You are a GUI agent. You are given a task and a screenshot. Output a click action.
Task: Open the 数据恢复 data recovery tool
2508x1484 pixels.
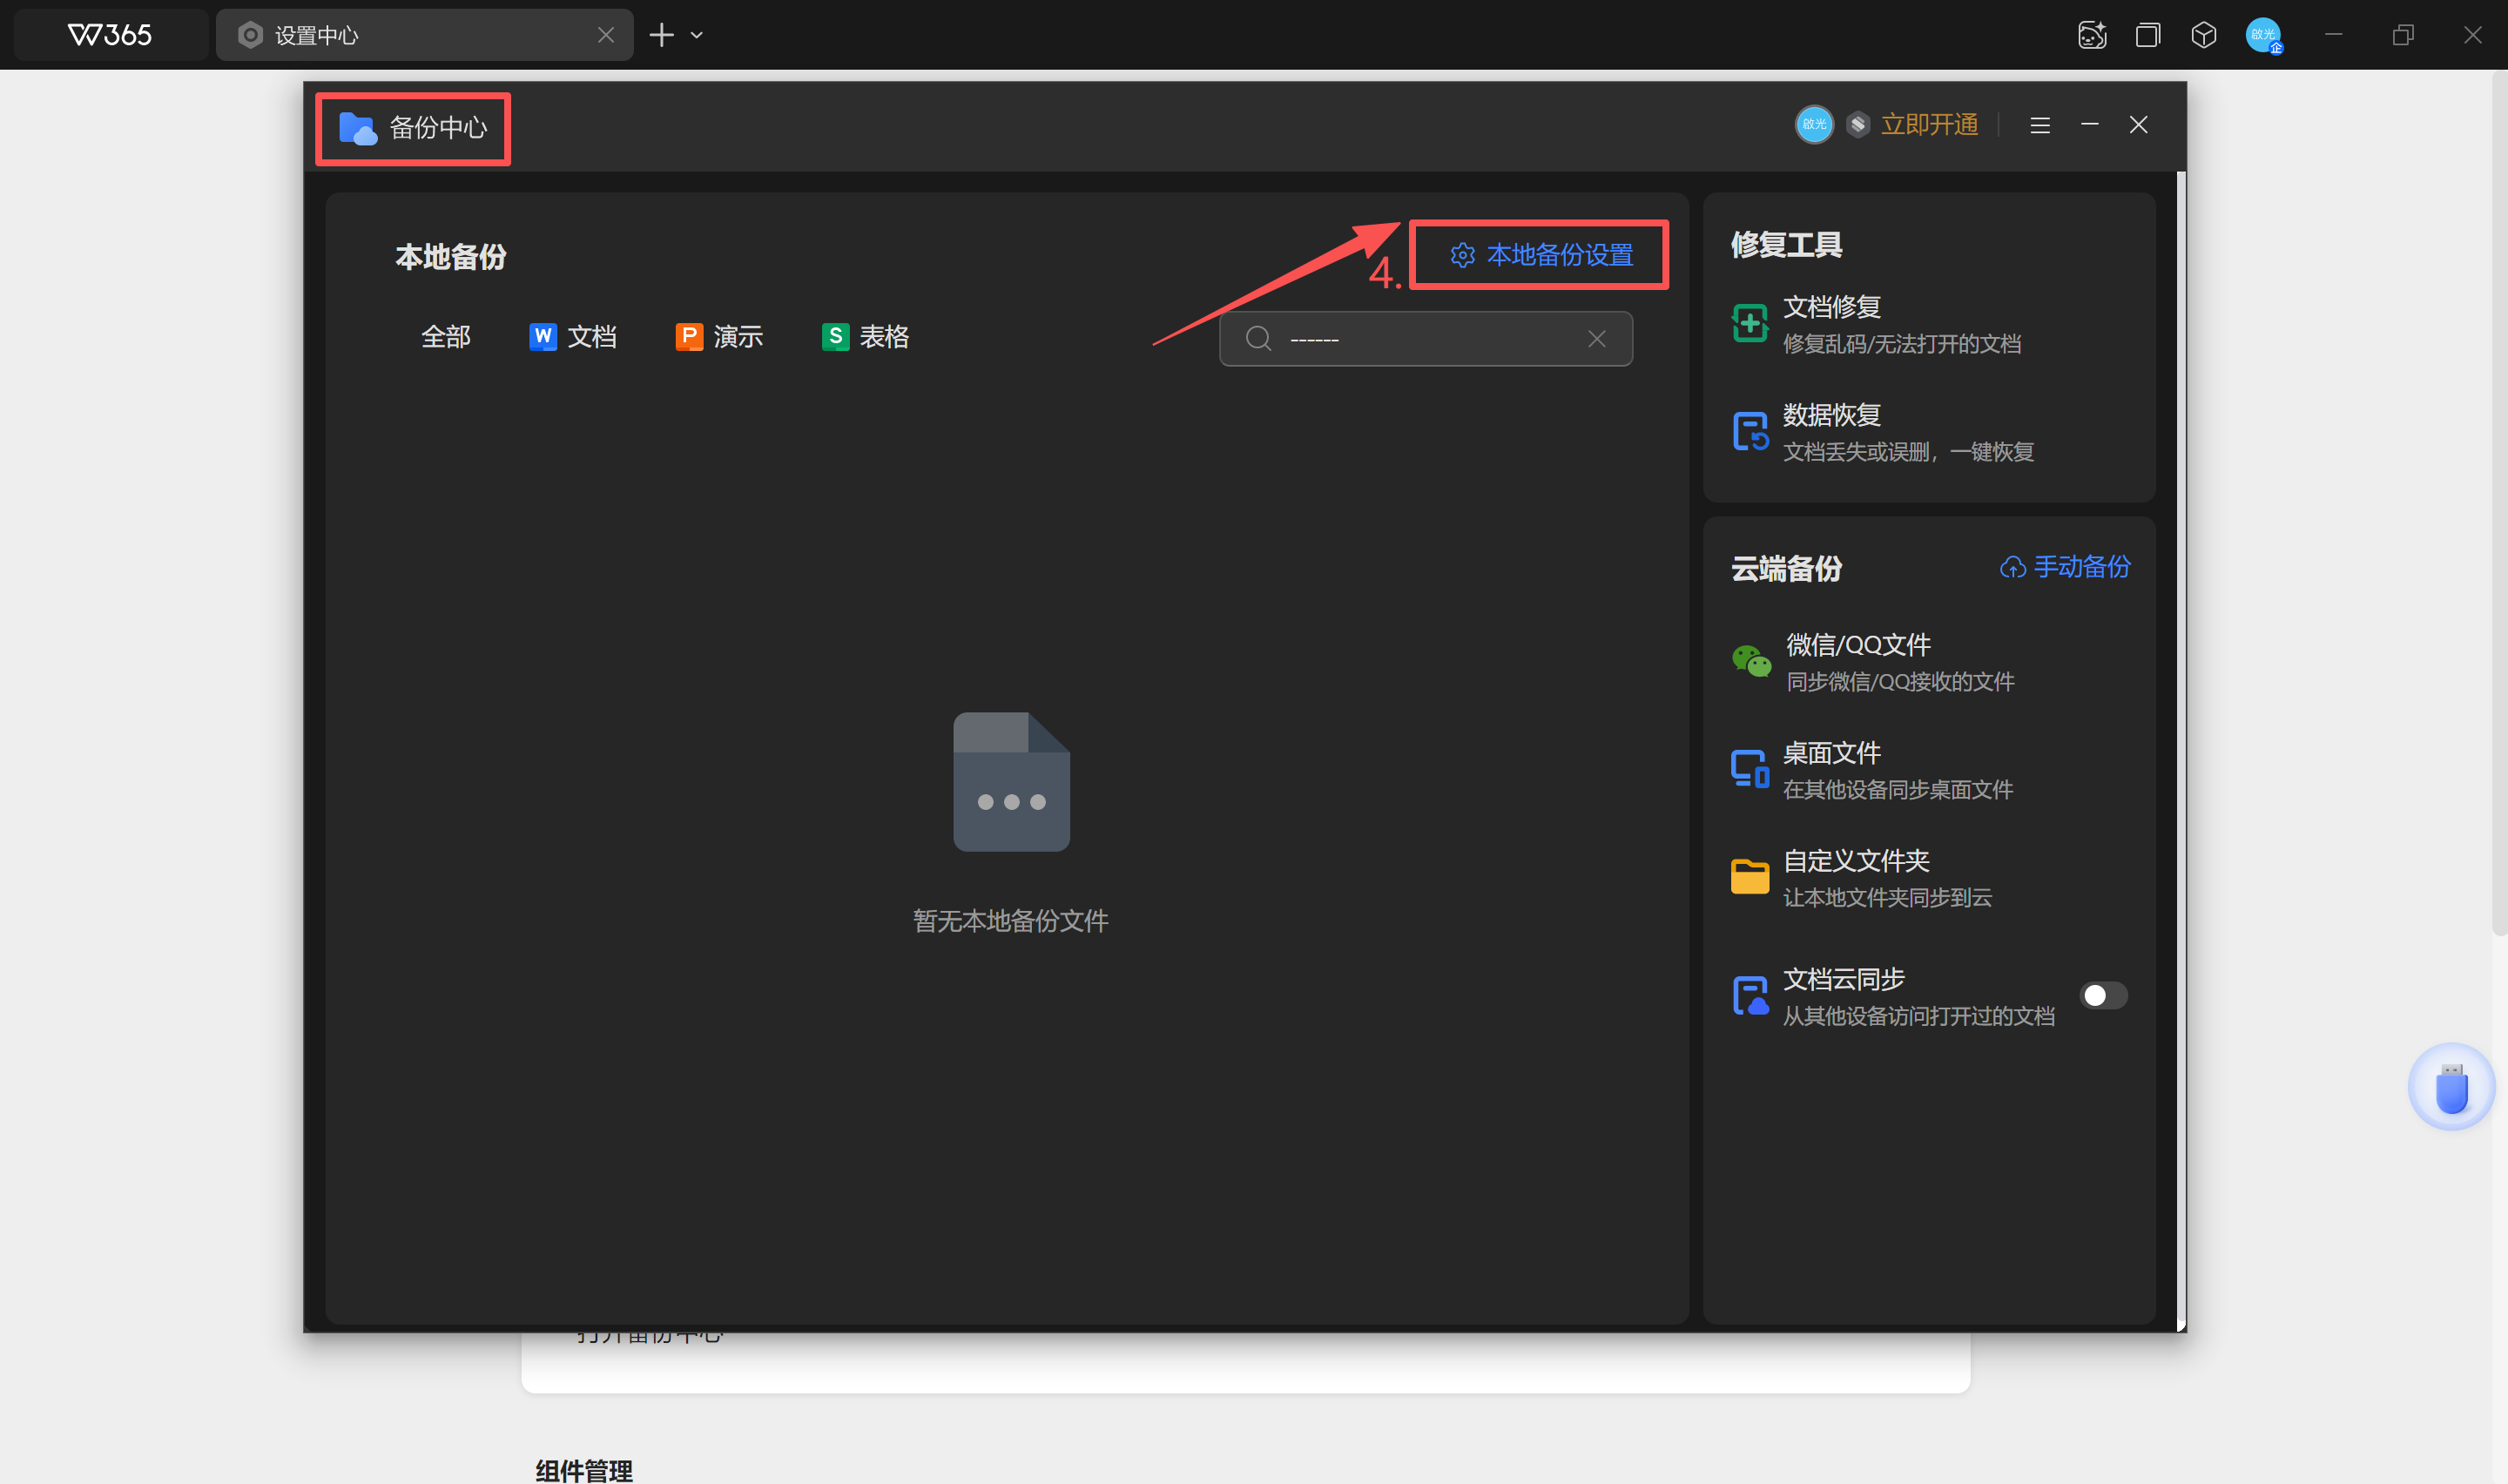pyautogui.click(x=1831, y=416)
